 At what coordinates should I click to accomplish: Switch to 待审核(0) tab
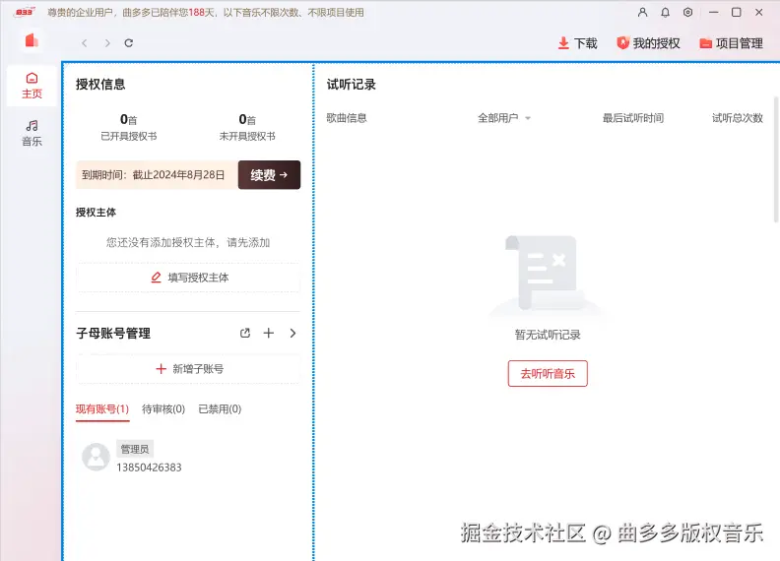(163, 409)
